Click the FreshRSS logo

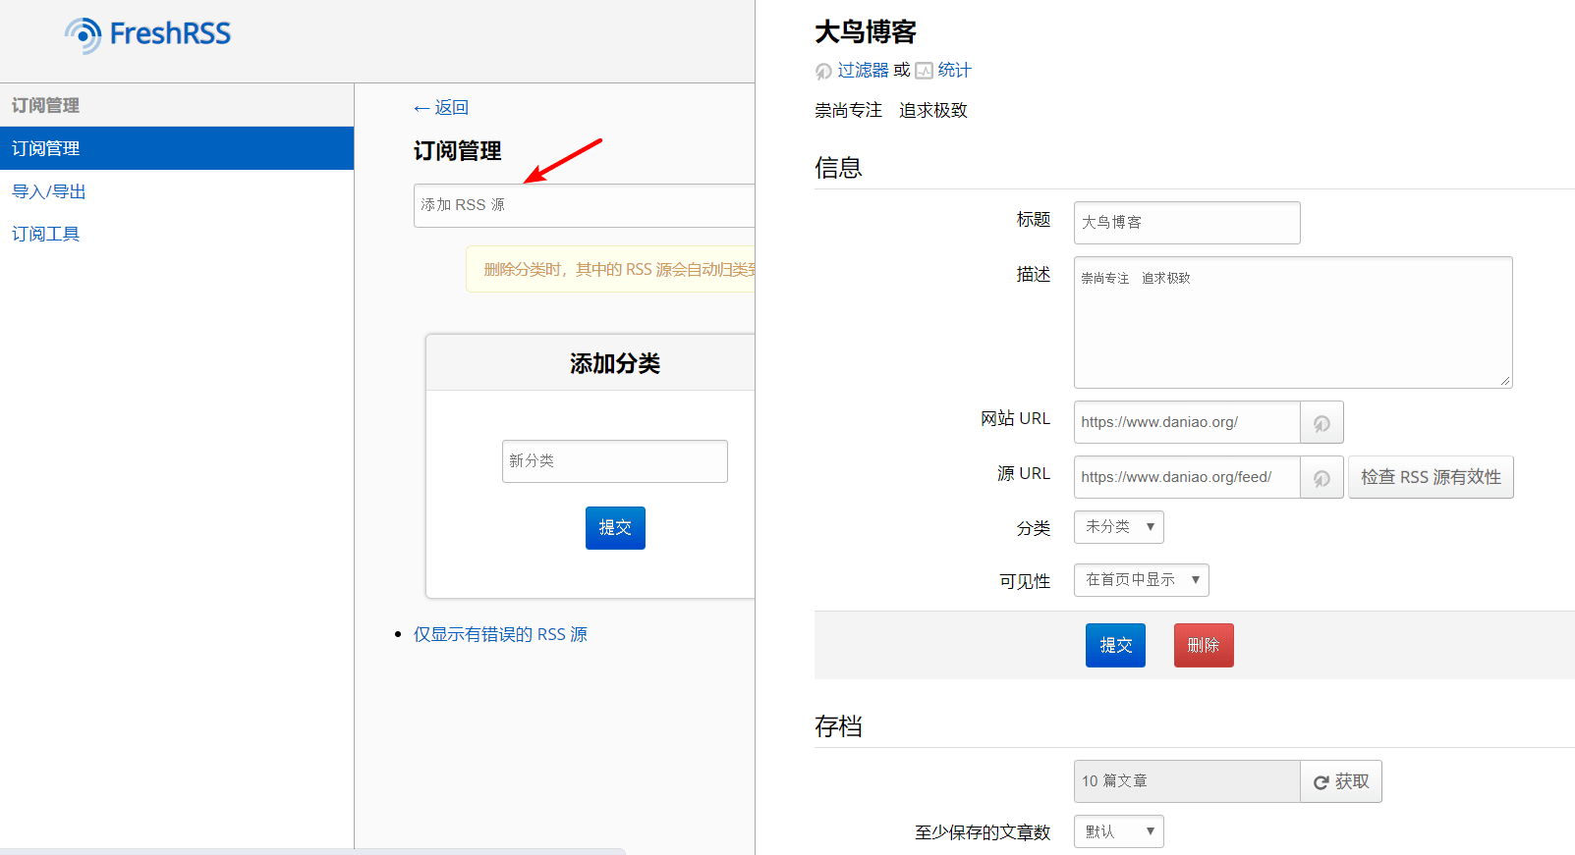pos(147,34)
